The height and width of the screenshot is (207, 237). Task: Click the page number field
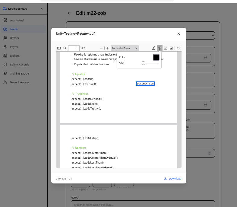pyautogui.click(x=74, y=48)
